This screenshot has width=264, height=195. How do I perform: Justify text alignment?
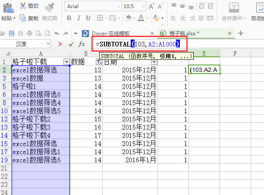pos(201,18)
